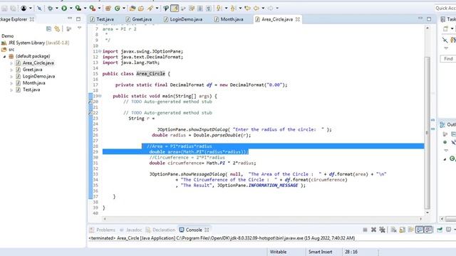The width and height of the screenshot is (456, 256).
Task: Toggle Link with Editor in Package Explorer
Action: click(57, 28)
